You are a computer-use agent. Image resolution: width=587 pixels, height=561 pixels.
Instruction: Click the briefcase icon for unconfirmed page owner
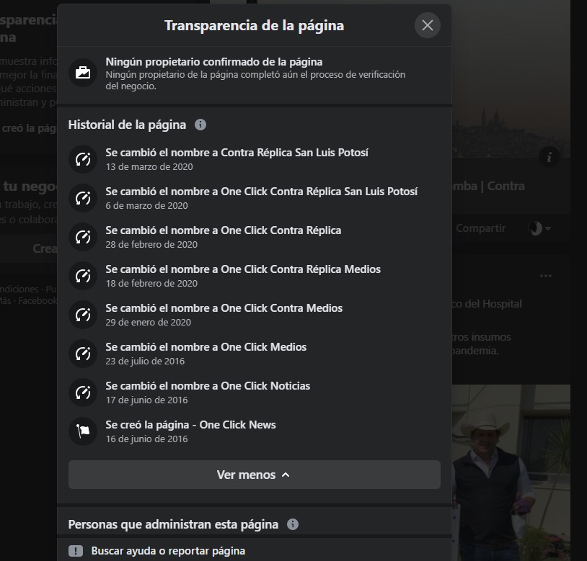(x=83, y=73)
